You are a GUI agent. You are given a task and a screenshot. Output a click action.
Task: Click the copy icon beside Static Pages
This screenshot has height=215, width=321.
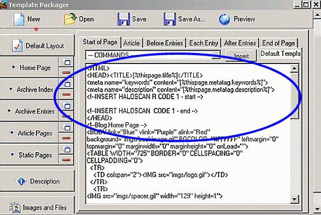[67, 149]
